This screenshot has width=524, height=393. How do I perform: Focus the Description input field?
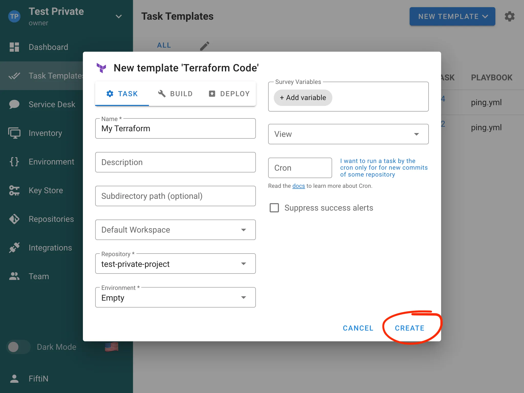click(x=175, y=162)
